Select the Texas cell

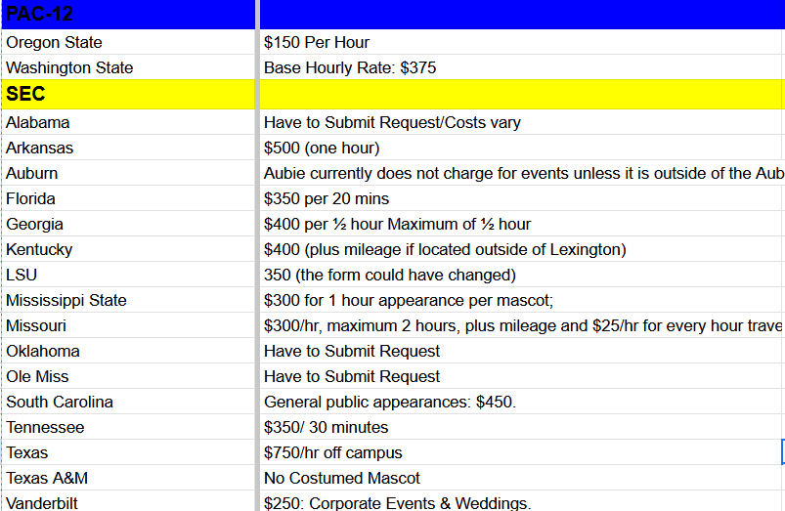point(128,453)
